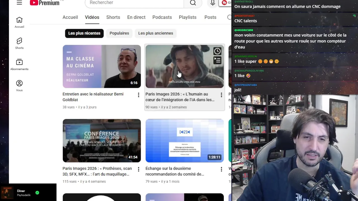Add Paris Images video to Watch Later

coord(217,51)
